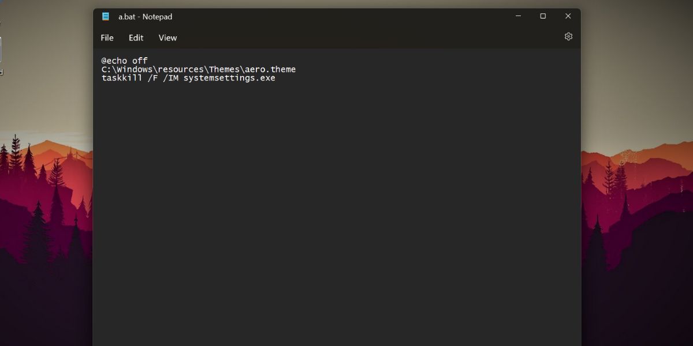Click 'resources' in the Windows path line
The height and width of the screenshot is (346, 693).
click(181, 69)
